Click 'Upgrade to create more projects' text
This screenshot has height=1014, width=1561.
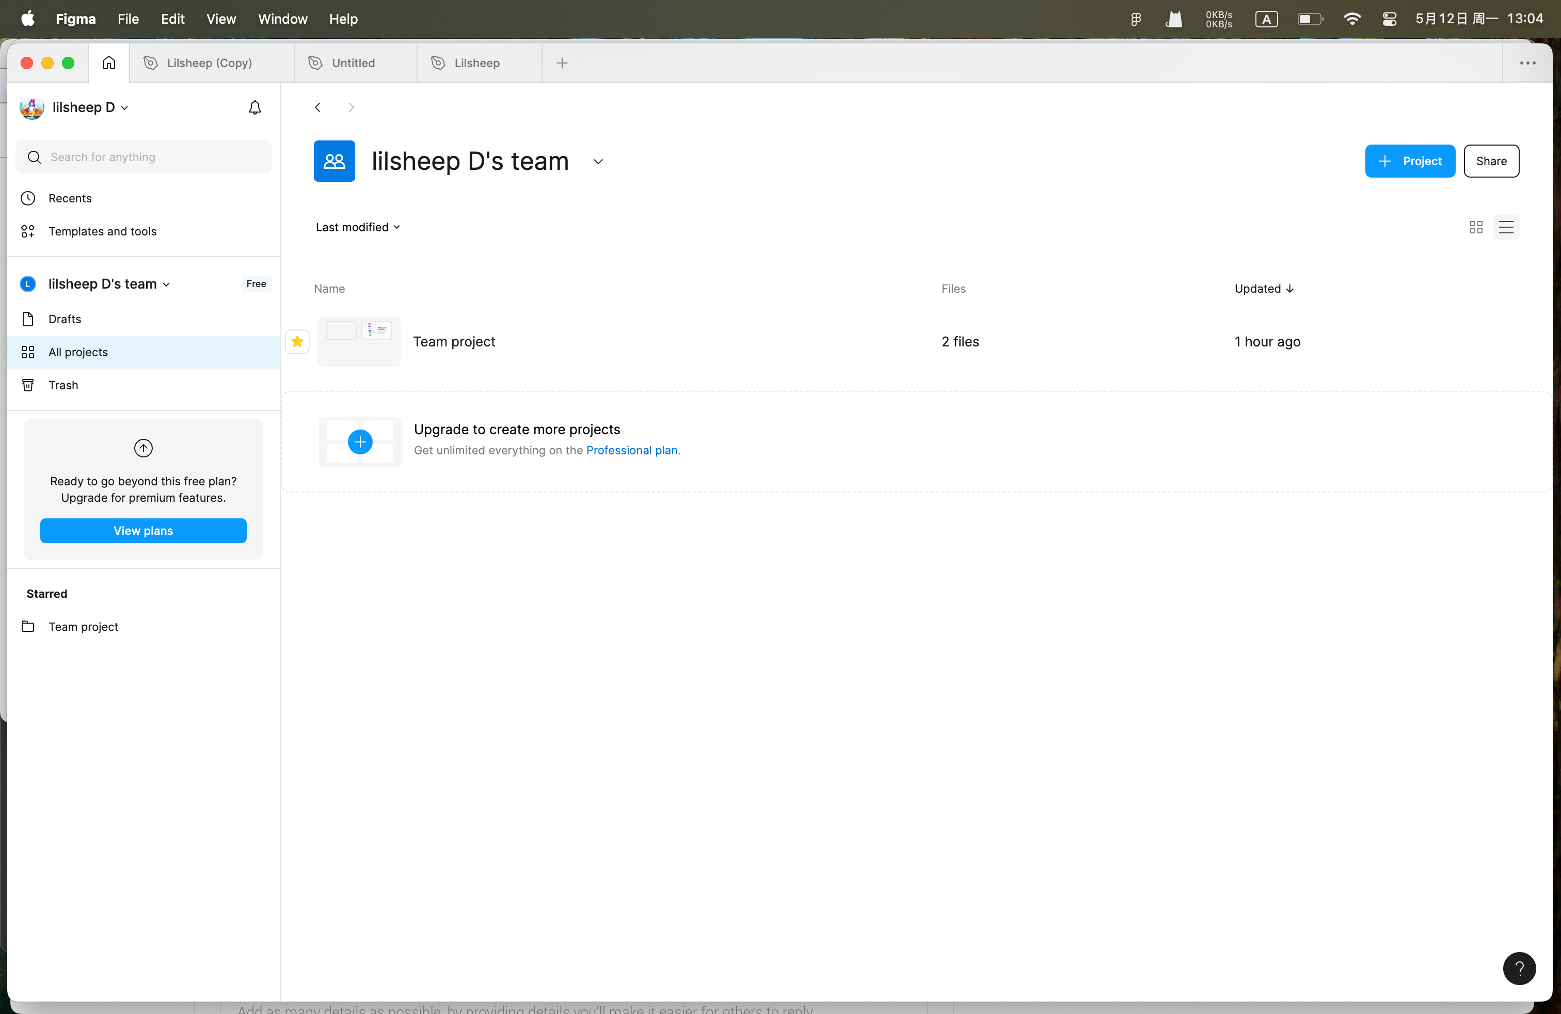(x=517, y=429)
